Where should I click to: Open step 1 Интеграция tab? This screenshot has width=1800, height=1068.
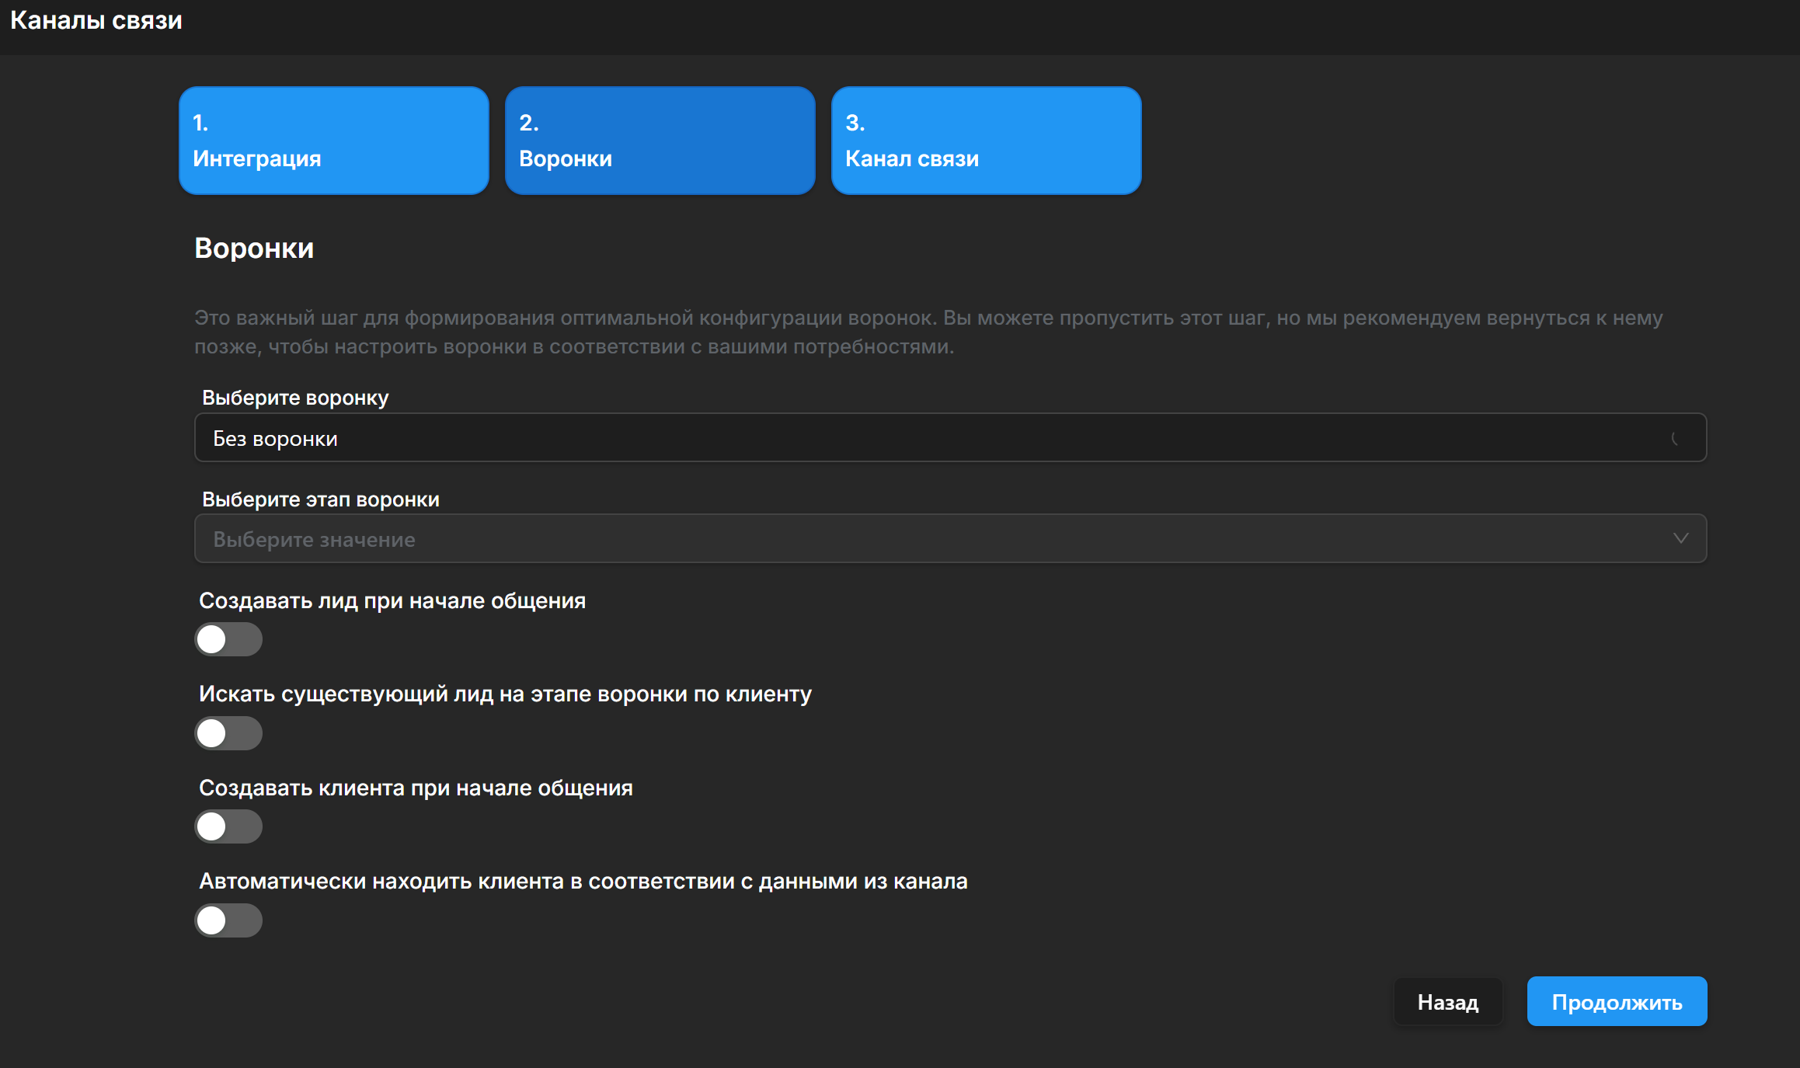[333, 141]
